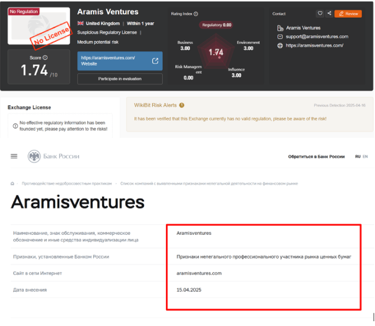Select the RU language option
The width and height of the screenshot is (375, 326).
pos(358,157)
